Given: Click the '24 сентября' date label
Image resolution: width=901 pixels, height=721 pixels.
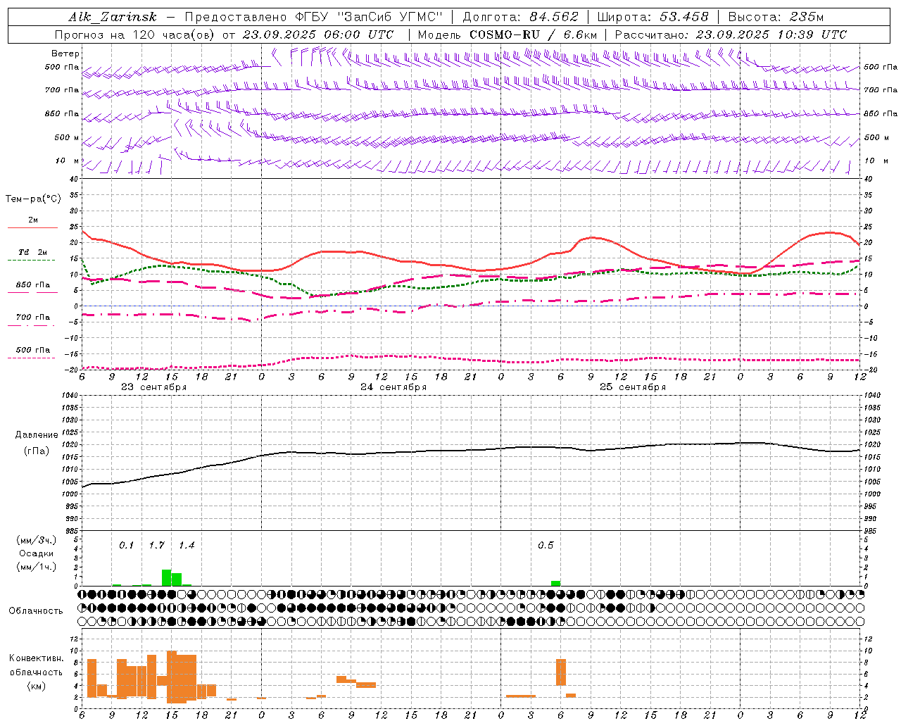Looking at the screenshot, I should 393,387.
